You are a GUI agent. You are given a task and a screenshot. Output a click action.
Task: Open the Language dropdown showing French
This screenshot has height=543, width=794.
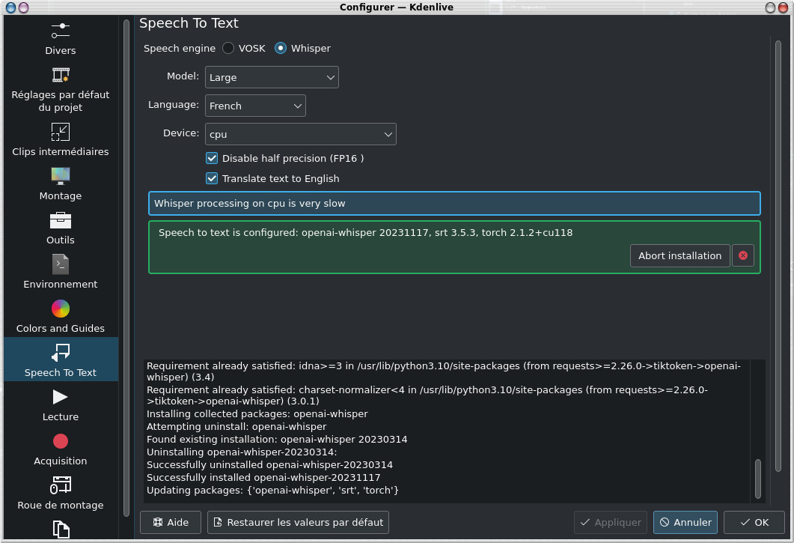(x=255, y=106)
